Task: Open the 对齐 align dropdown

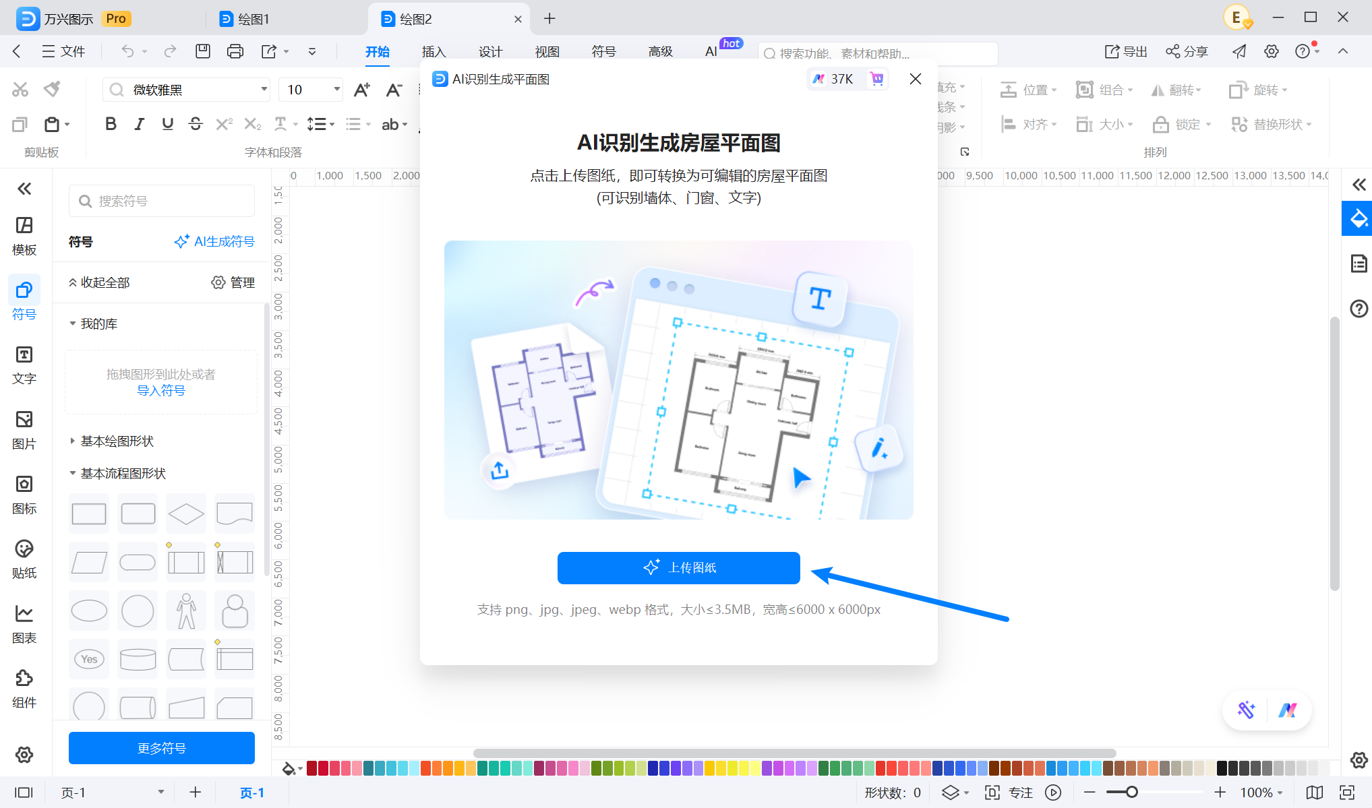Action: pyautogui.click(x=1029, y=124)
